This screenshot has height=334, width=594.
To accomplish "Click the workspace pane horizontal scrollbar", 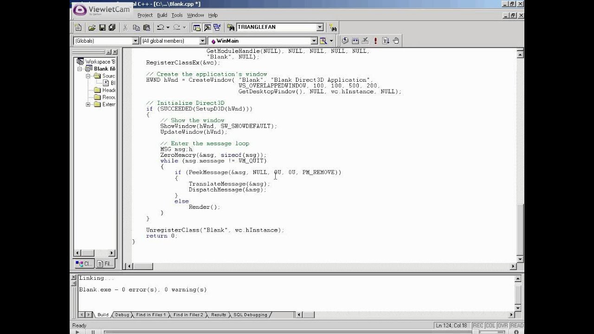I will 93,253.
